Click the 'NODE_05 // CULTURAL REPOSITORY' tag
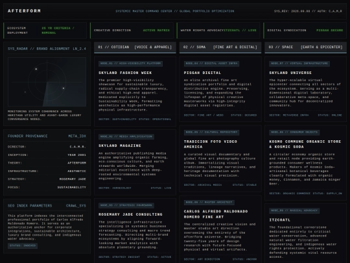The image size is (350, 263). (x=211, y=132)
